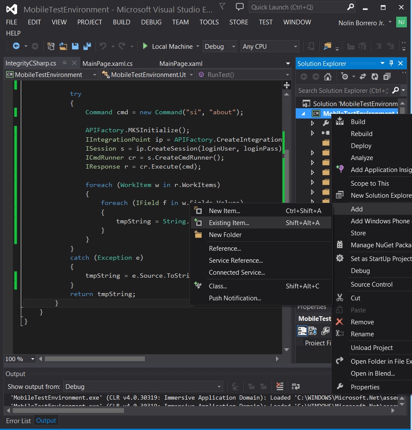Click the Navigate Backward arrow icon
The image size is (412, 430).
coord(16,46)
